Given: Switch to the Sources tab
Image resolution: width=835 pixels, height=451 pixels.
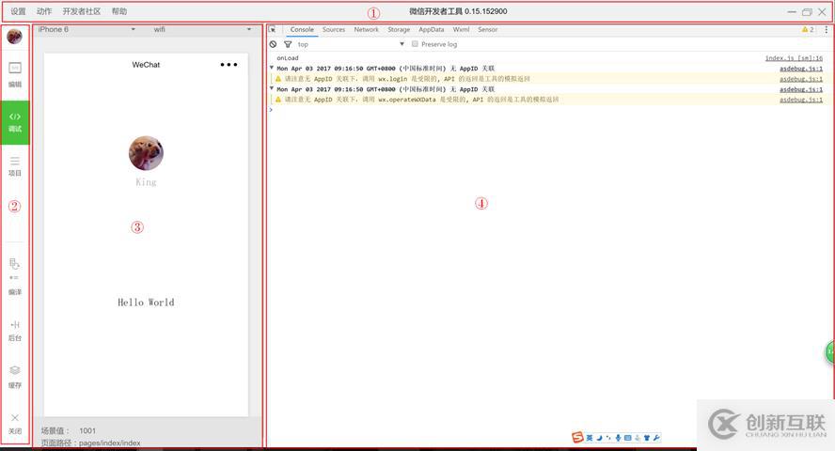Looking at the screenshot, I should [334, 30].
